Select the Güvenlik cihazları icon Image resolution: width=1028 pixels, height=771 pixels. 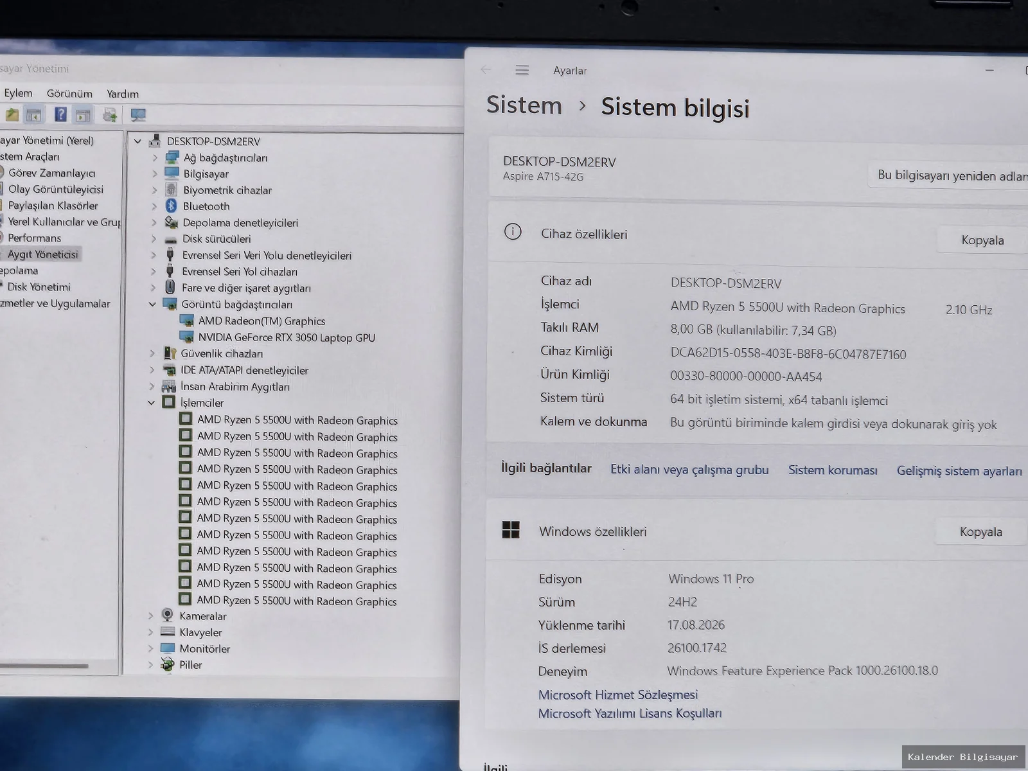tap(170, 353)
